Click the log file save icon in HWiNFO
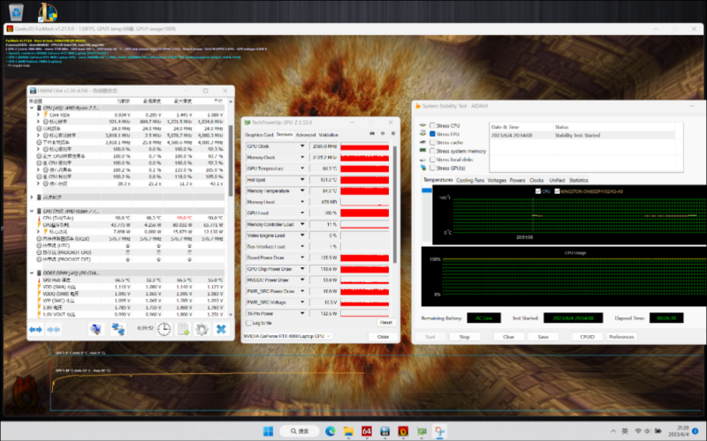The image size is (707, 441). click(183, 329)
